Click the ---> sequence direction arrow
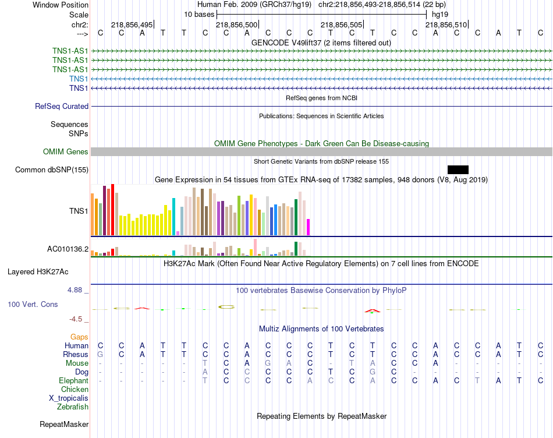The image size is (553, 438). 82,34
